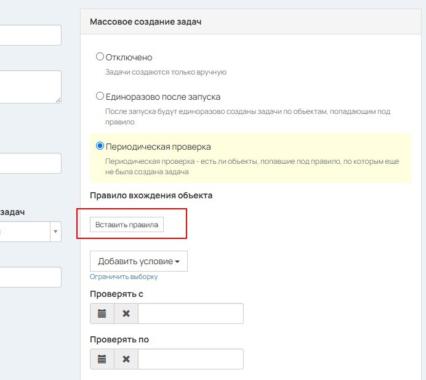The image size is (426, 380).
Task: Expand the "Добавить условие" dropdown
Action: coord(139,261)
